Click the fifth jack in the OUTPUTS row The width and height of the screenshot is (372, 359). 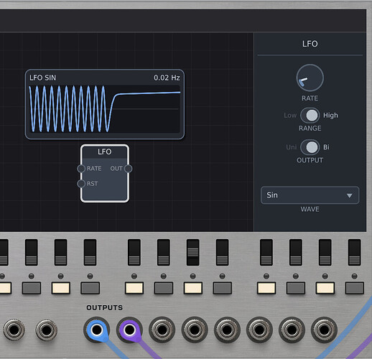227,330
